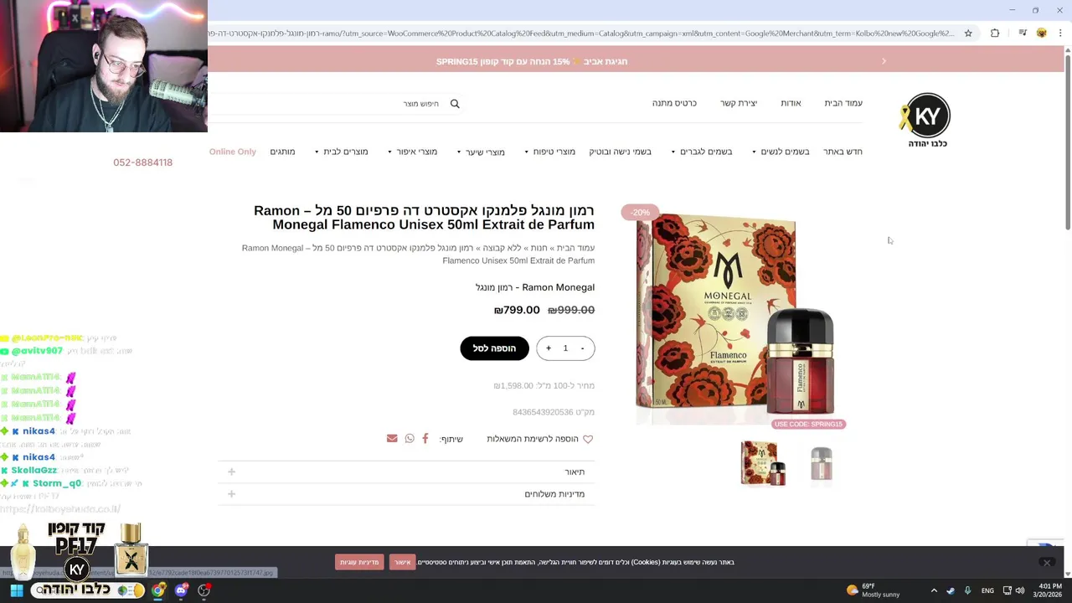This screenshot has height=603, width=1072.
Task: Open the בשמים לגברים dropdown menu
Action: [x=702, y=152]
